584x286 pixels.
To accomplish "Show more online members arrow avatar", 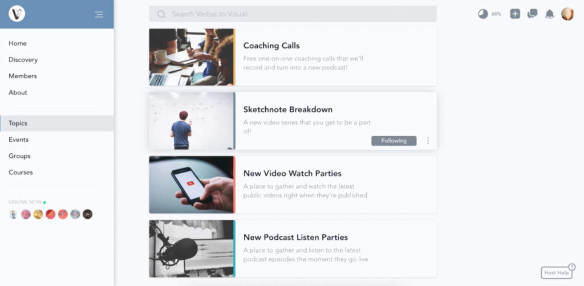I will [x=87, y=214].
